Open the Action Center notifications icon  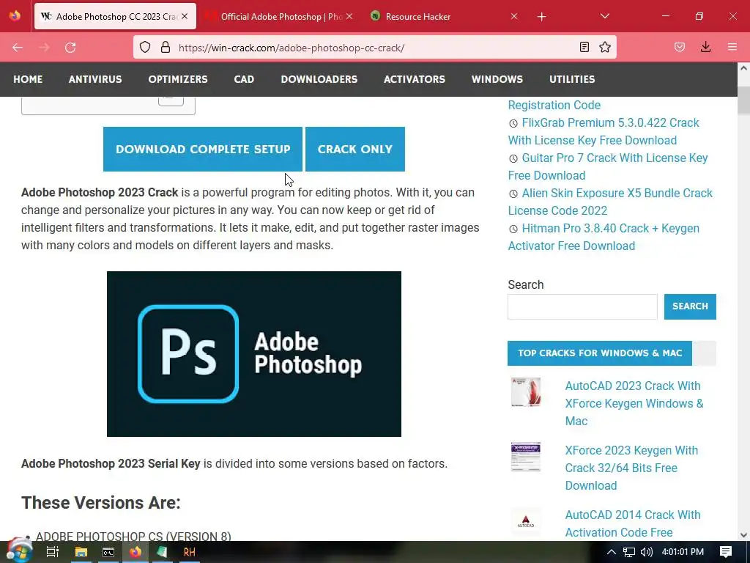(x=726, y=552)
